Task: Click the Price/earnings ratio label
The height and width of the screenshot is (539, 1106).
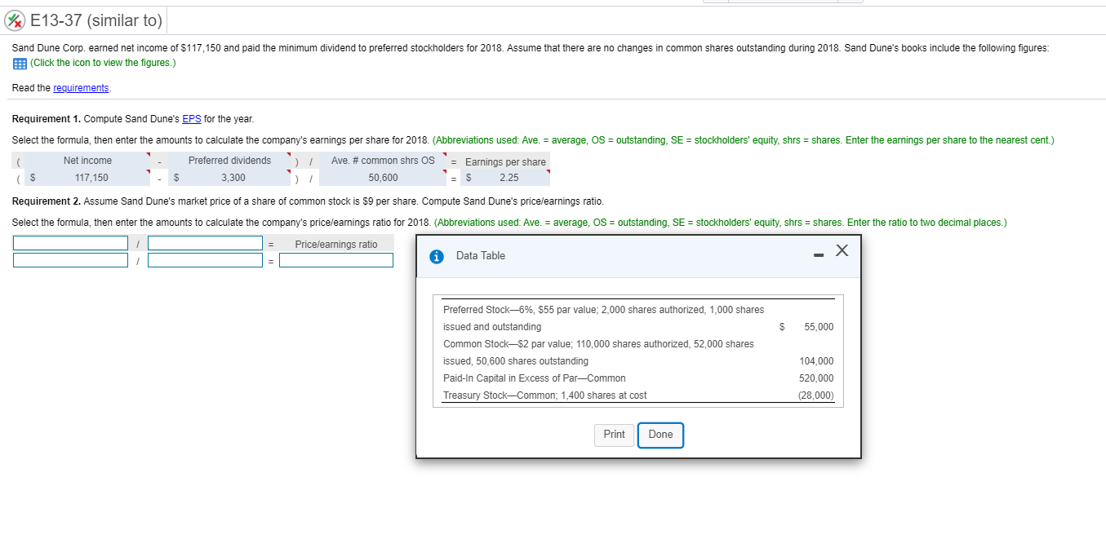Action: pyautogui.click(x=336, y=244)
